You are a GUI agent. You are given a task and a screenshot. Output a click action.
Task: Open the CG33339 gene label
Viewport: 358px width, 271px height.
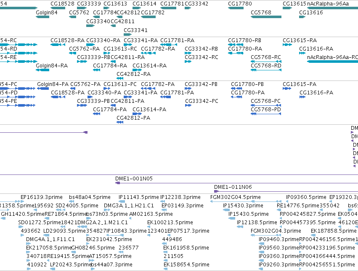point(89,4)
